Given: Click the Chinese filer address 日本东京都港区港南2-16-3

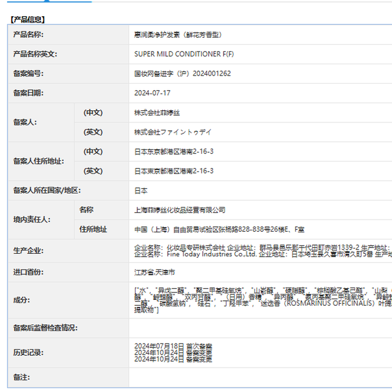Looking at the screenshot, I should click(x=174, y=151).
